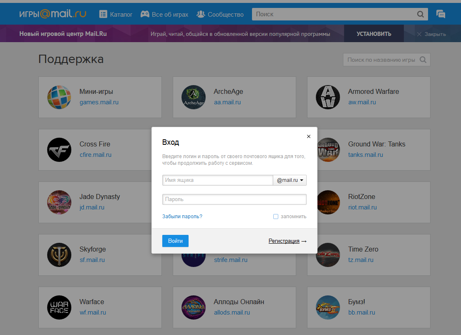Open aw.mail.ru link
This screenshot has height=335, width=461.
[x=362, y=102]
